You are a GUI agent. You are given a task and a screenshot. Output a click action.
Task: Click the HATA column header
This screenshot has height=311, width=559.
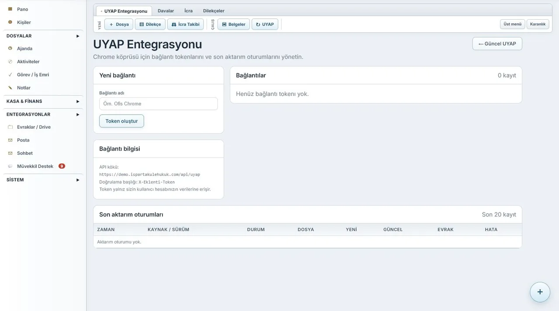click(491, 229)
